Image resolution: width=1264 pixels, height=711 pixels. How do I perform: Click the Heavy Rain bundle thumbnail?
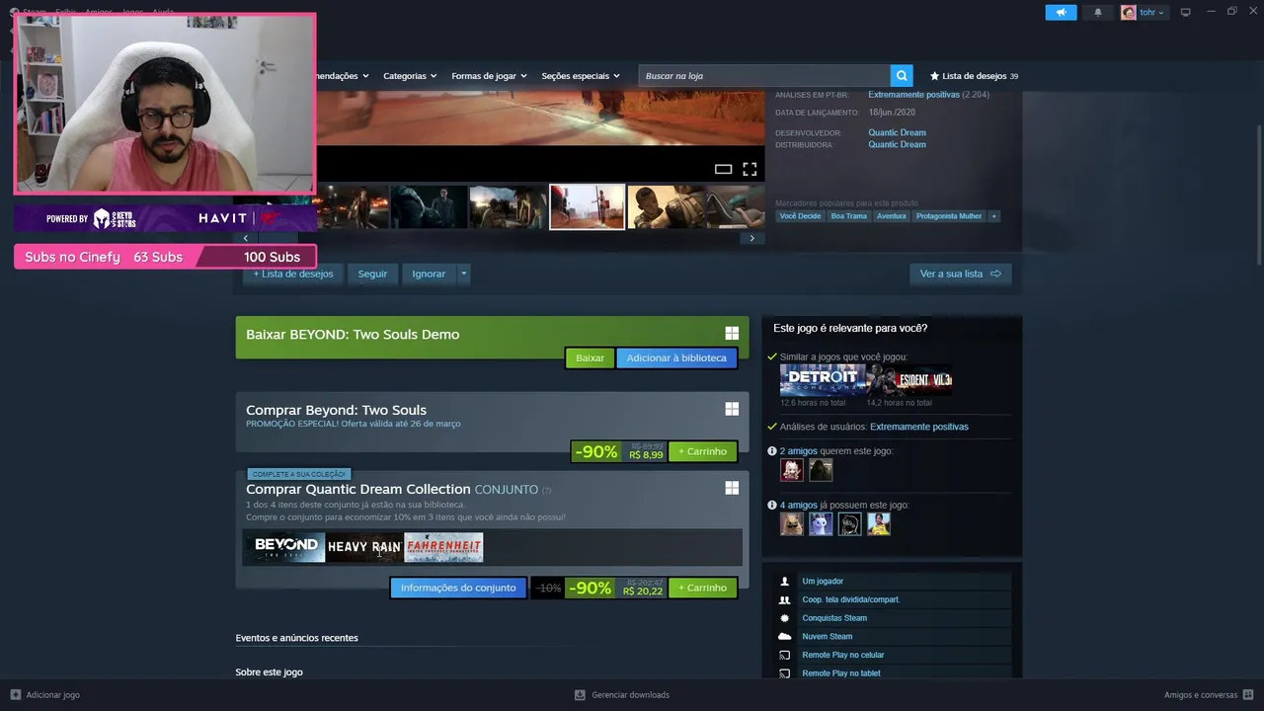(364, 547)
